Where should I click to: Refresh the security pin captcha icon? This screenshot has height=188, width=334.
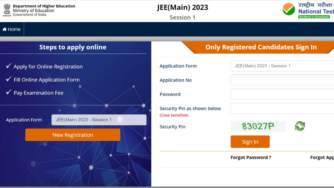(x=300, y=126)
